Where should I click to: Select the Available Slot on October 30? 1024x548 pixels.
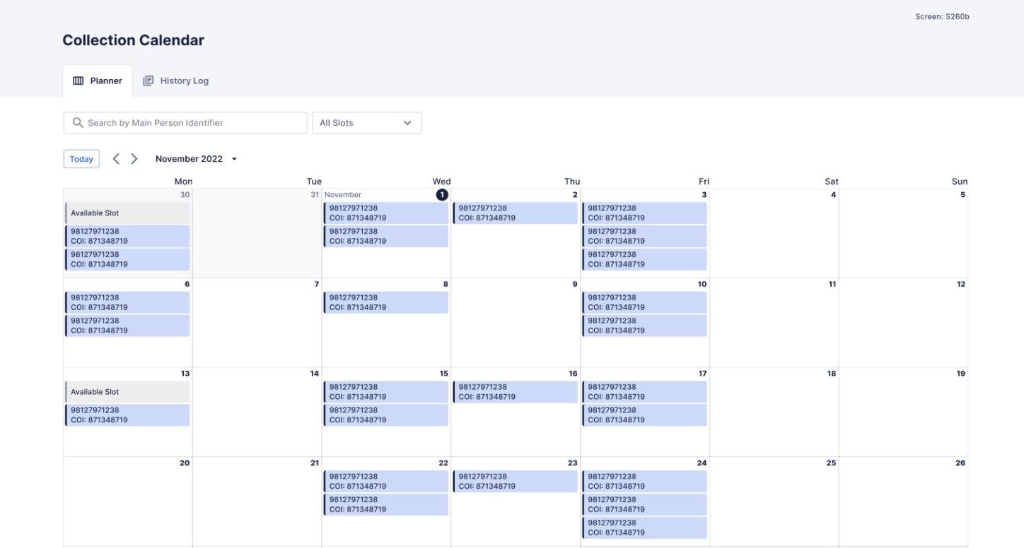[x=127, y=213]
